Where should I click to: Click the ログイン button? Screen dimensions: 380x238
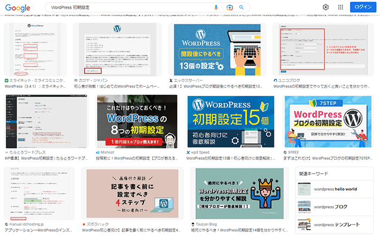pos(363,7)
